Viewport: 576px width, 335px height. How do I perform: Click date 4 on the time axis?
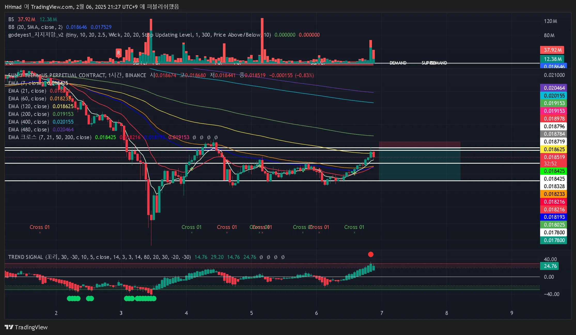[186, 313]
